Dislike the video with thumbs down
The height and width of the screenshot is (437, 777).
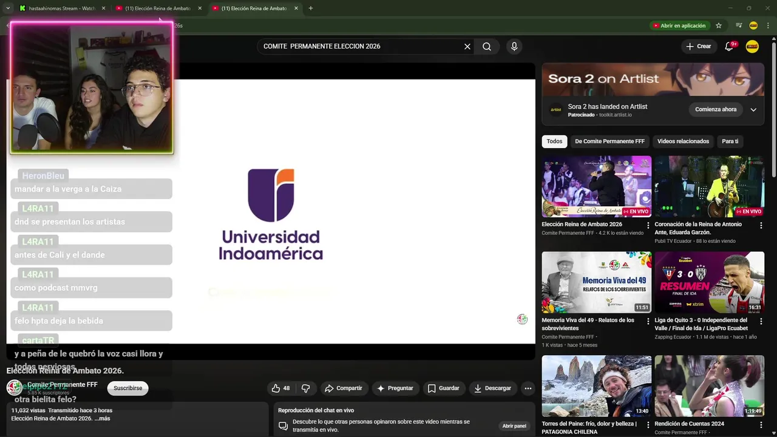pyautogui.click(x=306, y=388)
